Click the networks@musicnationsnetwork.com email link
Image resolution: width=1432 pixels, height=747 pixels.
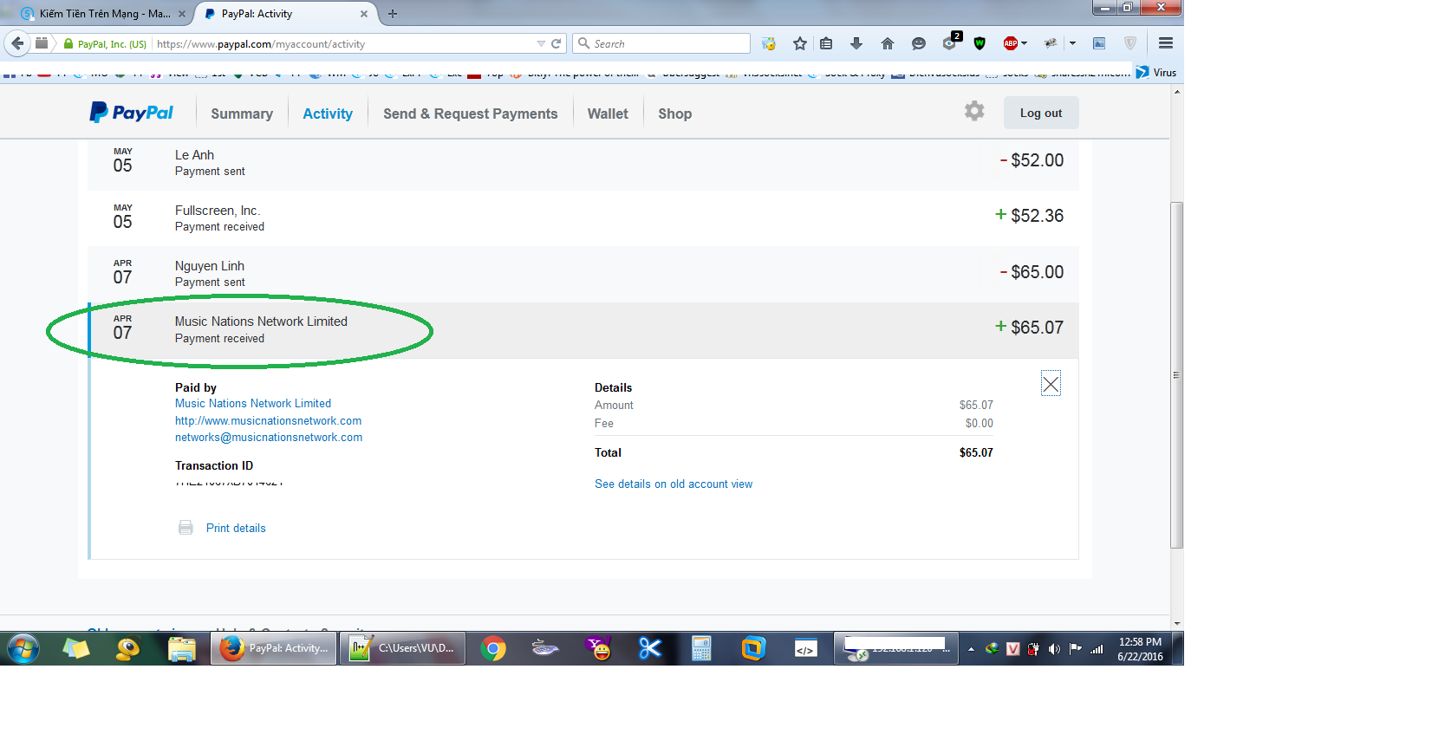[269, 438]
